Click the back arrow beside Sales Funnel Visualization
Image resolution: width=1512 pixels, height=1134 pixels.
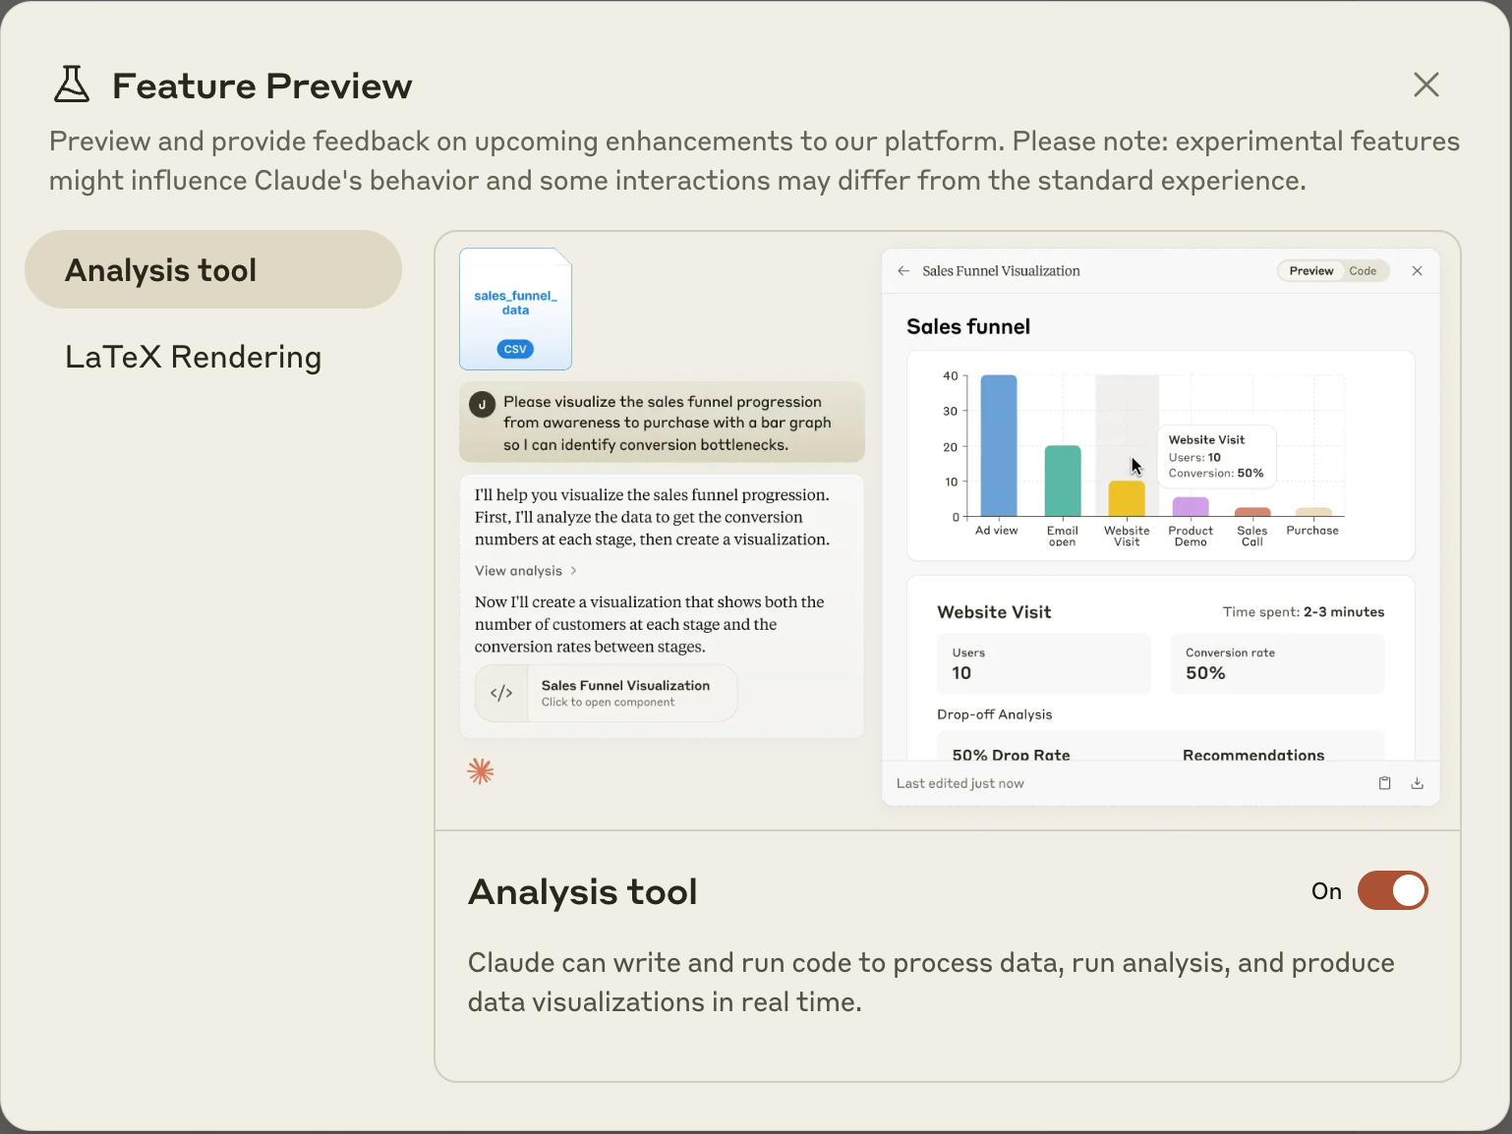tap(903, 271)
